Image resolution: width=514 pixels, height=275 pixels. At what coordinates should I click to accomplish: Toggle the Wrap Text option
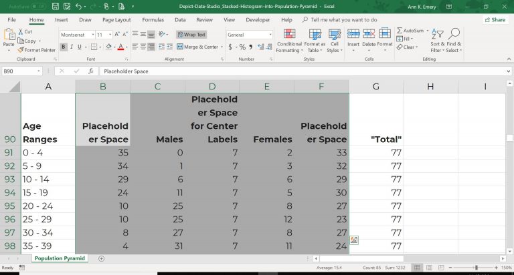(191, 34)
